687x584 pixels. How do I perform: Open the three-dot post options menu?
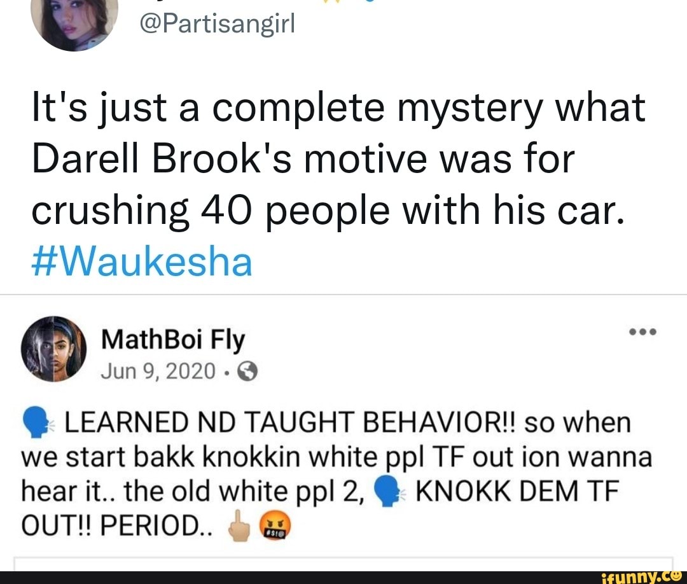(x=642, y=331)
